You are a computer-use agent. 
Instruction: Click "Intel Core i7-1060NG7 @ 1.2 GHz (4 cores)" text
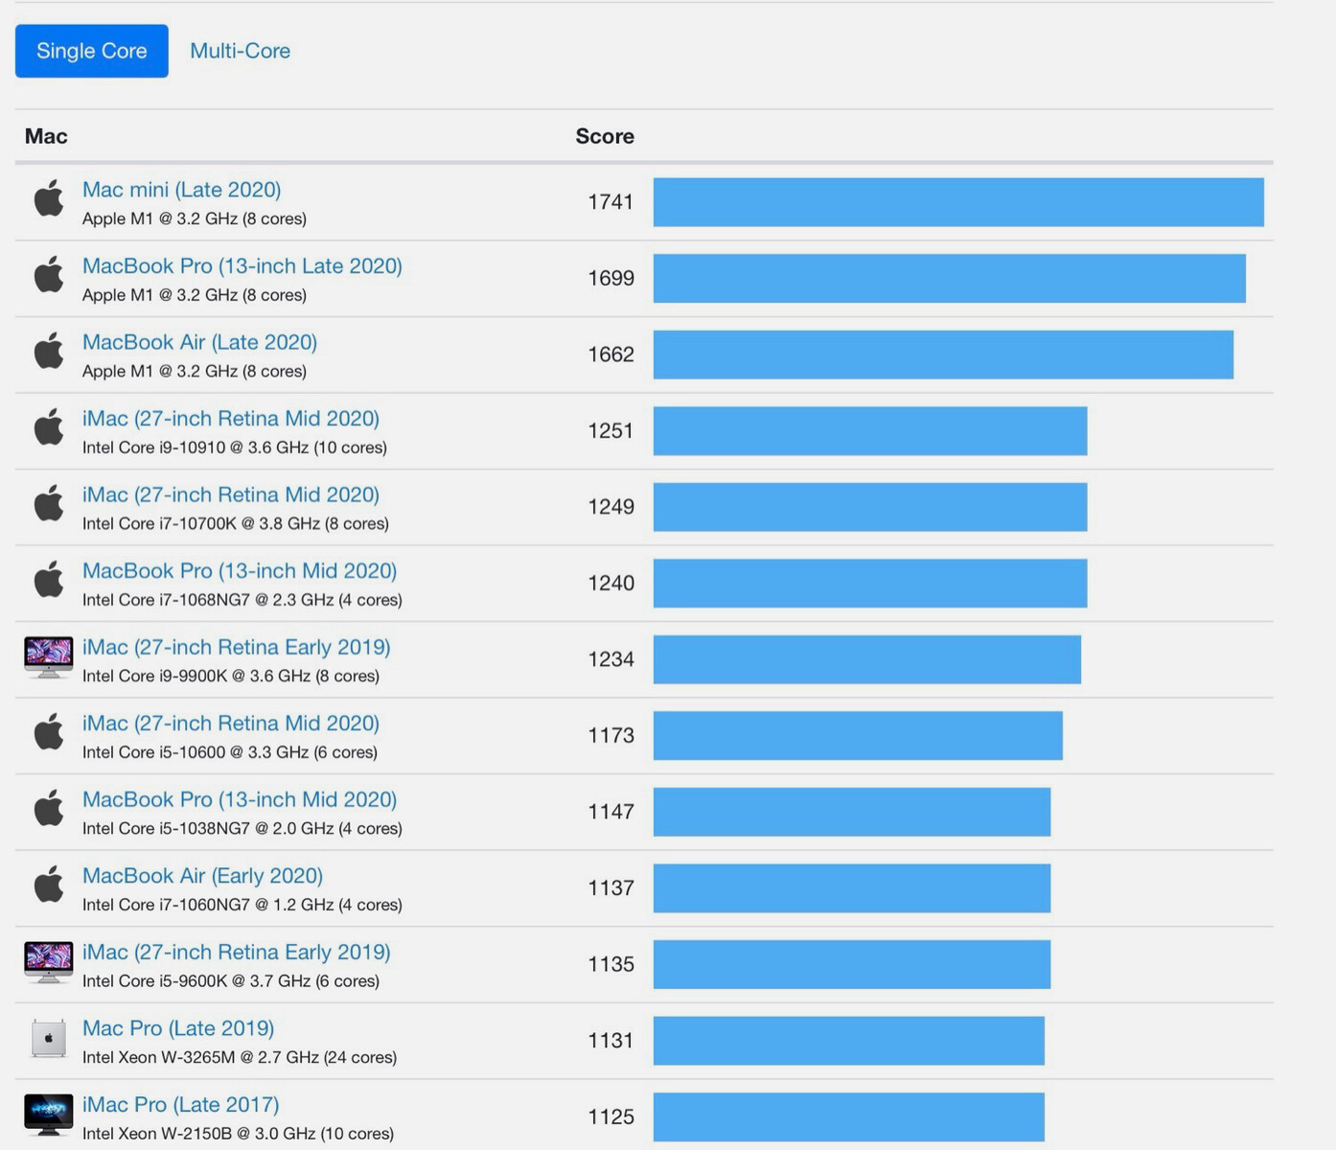click(242, 905)
